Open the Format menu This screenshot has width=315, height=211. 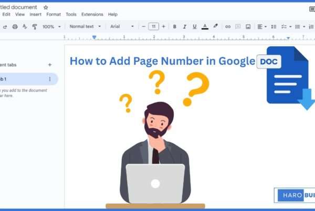pyautogui.click(x=54, y=15)
